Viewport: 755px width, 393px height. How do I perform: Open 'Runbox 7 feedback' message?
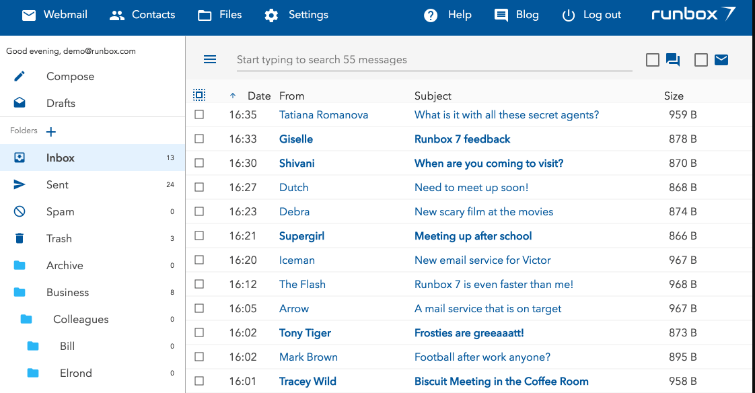462,139
